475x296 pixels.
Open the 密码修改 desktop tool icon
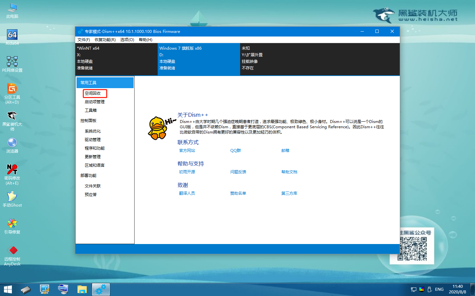[x=12, y=175]
